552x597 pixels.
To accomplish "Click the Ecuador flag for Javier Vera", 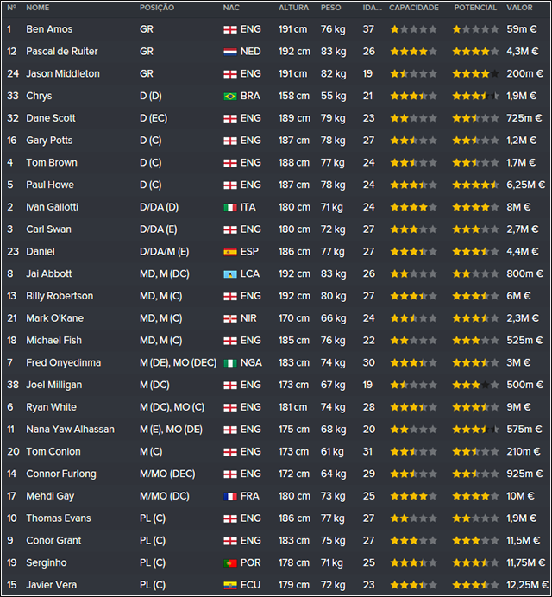I will (x=230, y=585).
